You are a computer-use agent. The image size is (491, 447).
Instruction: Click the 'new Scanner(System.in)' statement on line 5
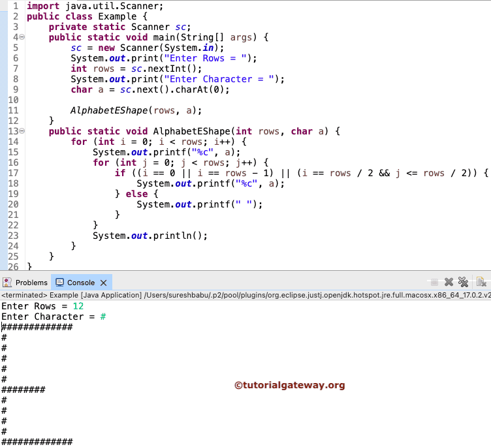147,48
